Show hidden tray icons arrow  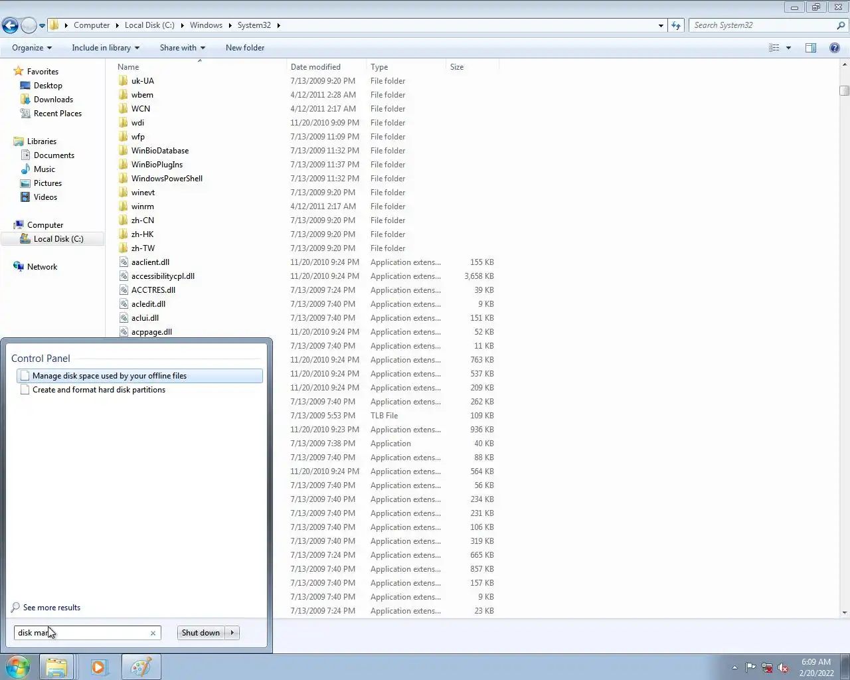(734, 667)
